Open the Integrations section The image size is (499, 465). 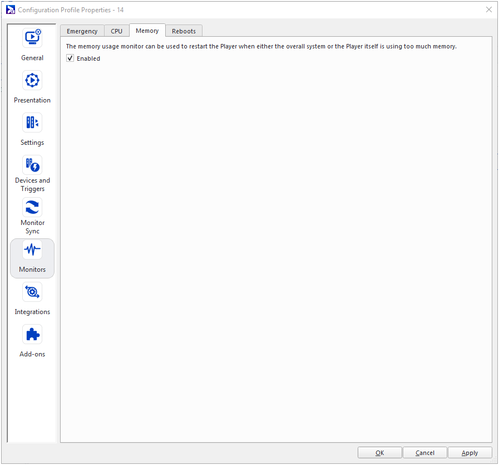click(x=32, y=298)
